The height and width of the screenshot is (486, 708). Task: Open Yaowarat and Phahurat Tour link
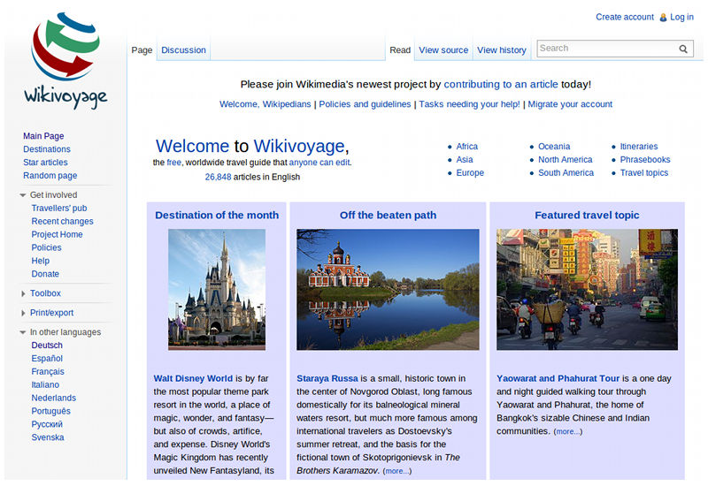click(x=558, y=379)
